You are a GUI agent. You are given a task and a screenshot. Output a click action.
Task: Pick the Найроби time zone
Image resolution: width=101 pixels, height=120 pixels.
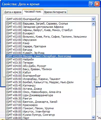click(x=49, y=59)
